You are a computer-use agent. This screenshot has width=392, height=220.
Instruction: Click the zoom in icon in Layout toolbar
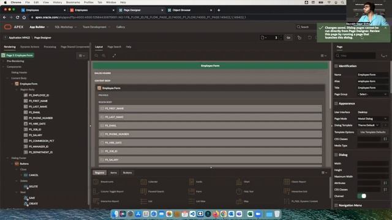[x=104, y=56]
